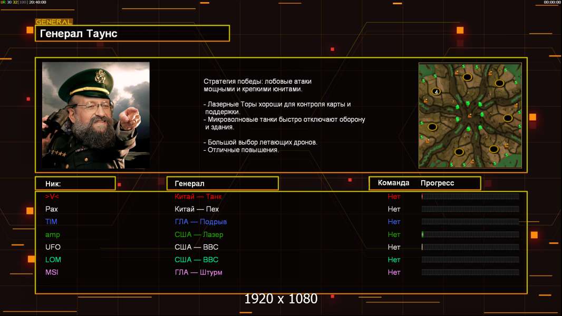Select player nick "LOM"
This screenshot has width=562, height=316.
pos(53,260)
